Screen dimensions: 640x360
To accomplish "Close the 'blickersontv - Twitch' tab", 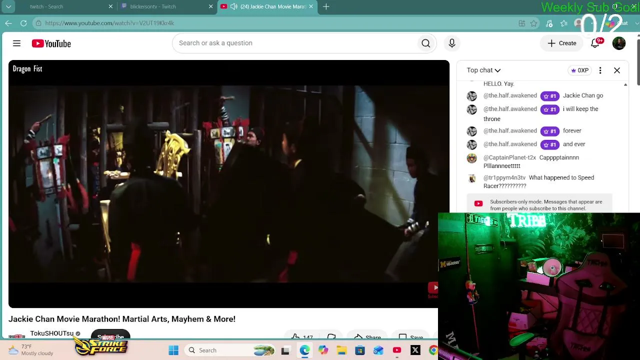I will pyautogui.click(x=210, y=6).
